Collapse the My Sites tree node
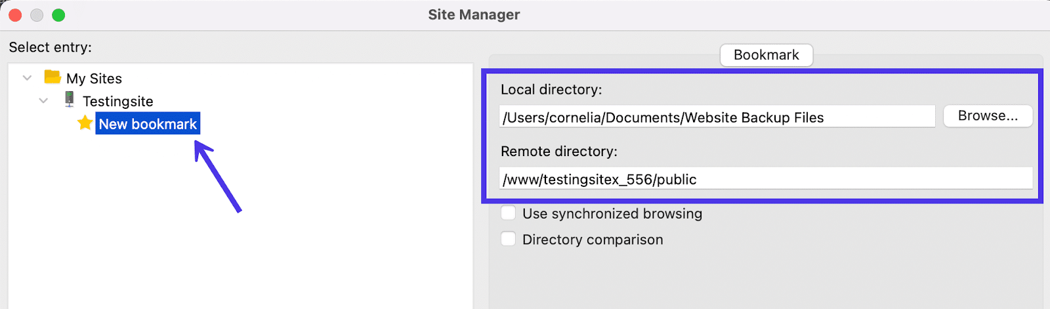This screenshot has width=1050, height=309. (27, 78)
